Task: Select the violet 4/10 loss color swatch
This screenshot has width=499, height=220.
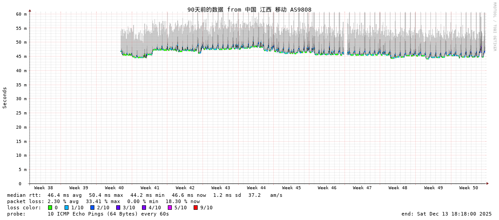Action: [x=144, y=208]
